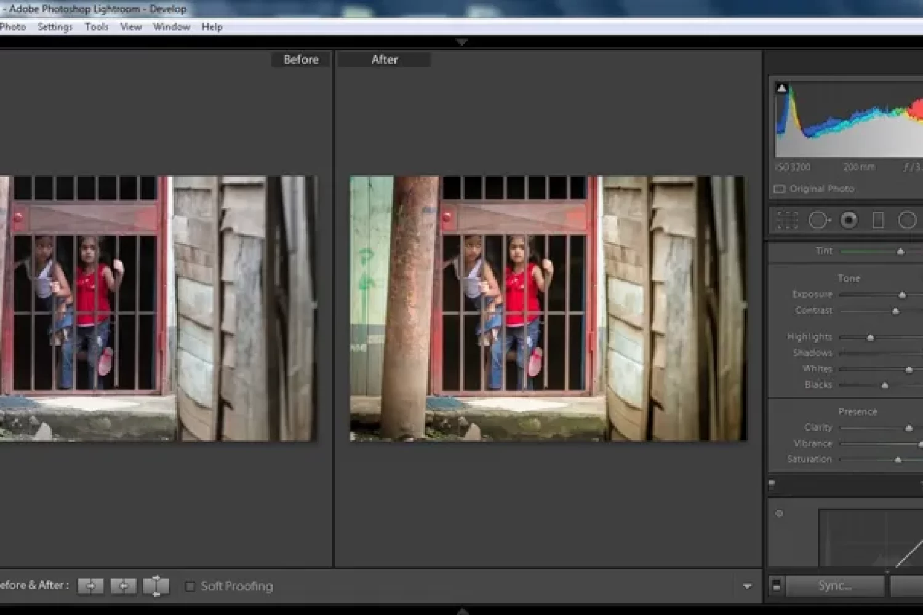
Task: Copy Before settings to After photo
Action: [x=90, y=585]
